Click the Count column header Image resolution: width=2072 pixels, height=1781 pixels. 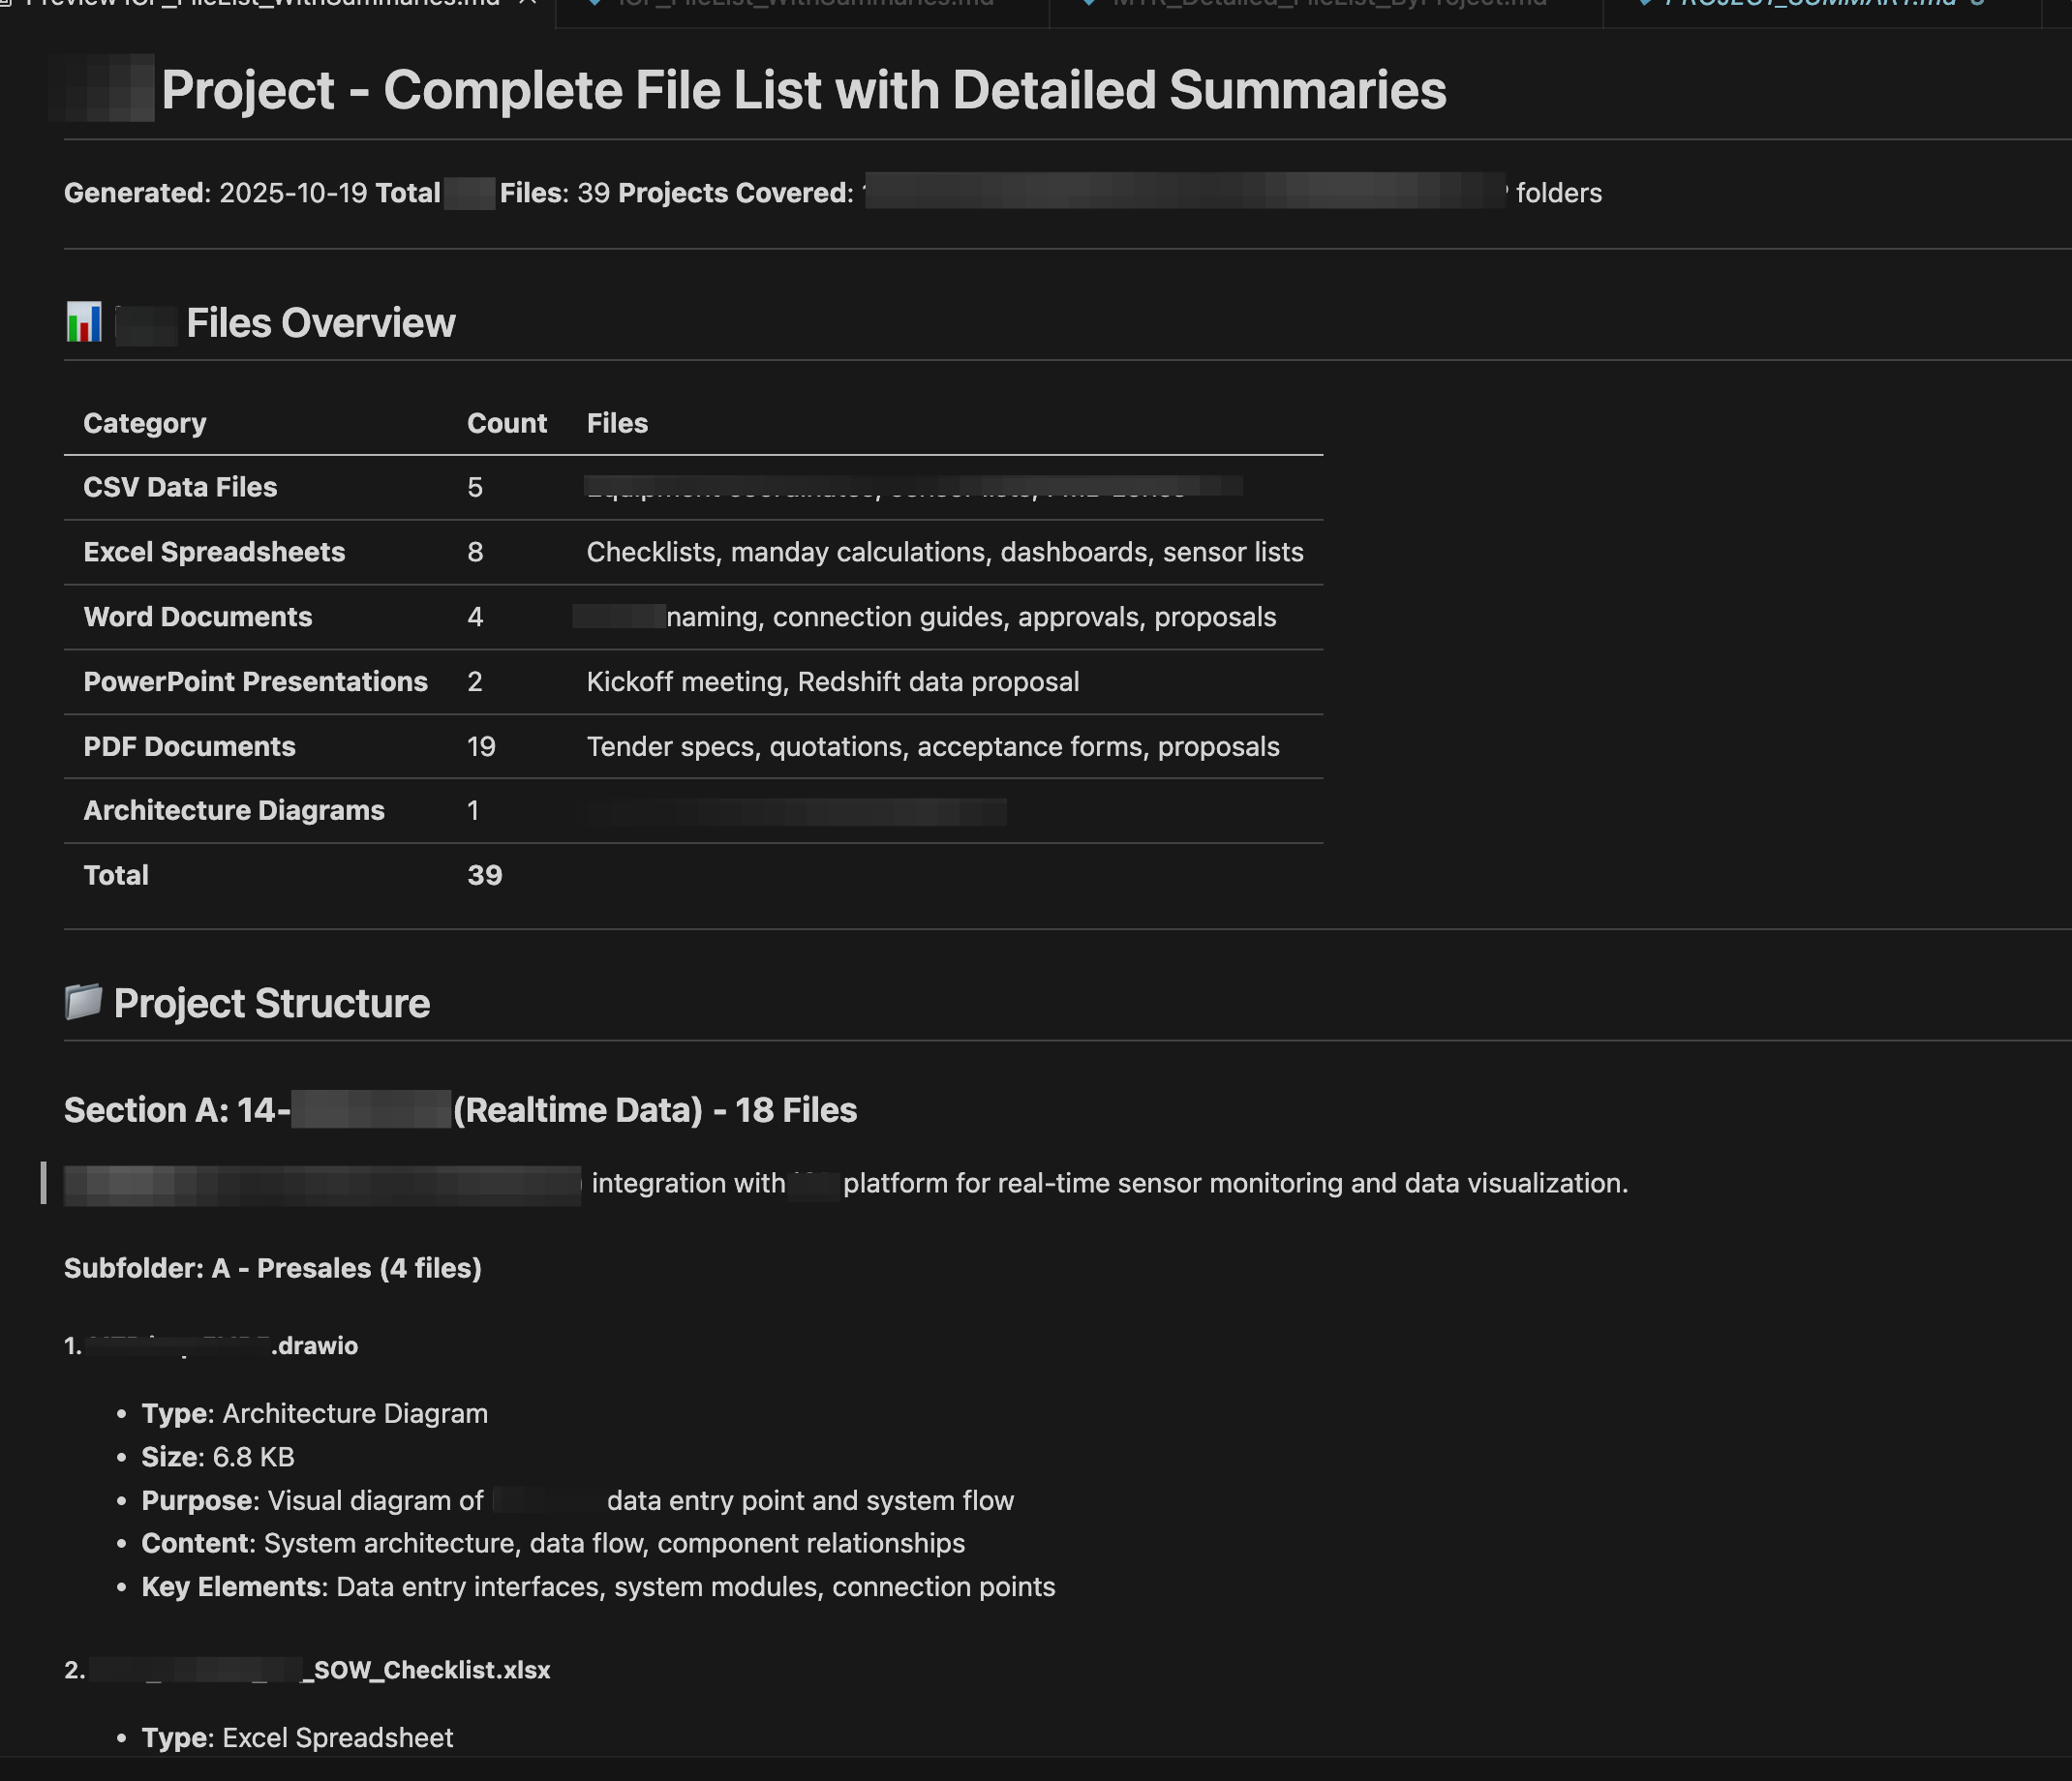pos(506,423)
